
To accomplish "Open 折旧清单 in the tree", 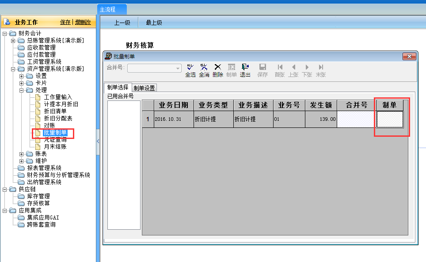I will 55,112.
